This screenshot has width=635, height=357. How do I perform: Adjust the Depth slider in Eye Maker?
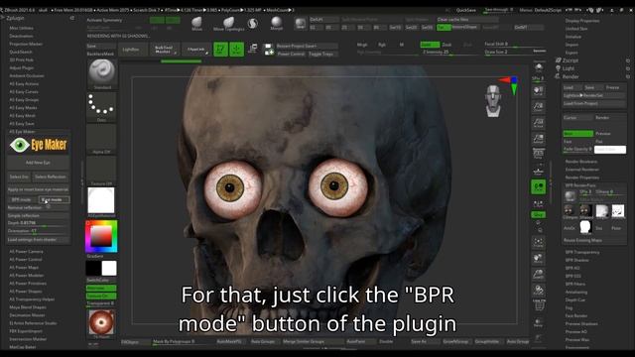click(x=38, y=223)
